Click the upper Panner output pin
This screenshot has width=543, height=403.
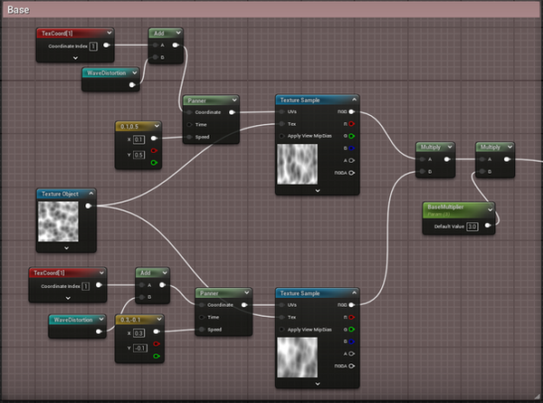pos(232,112)
